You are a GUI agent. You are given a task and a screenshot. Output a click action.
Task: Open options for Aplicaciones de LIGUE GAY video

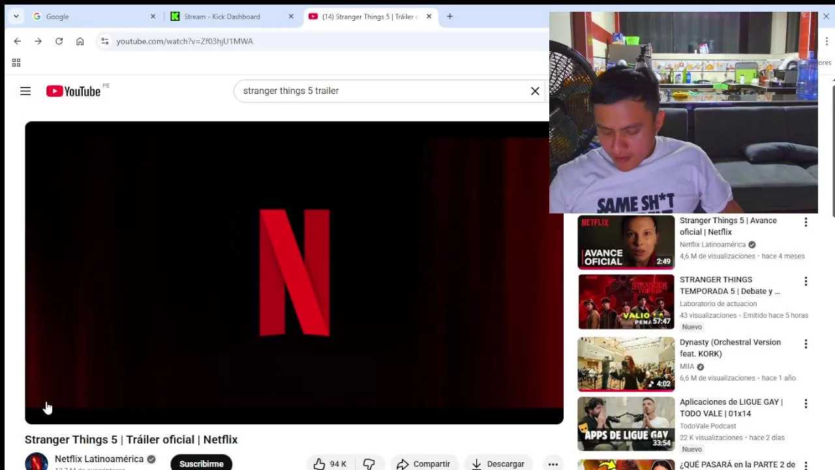click(806, 404)
